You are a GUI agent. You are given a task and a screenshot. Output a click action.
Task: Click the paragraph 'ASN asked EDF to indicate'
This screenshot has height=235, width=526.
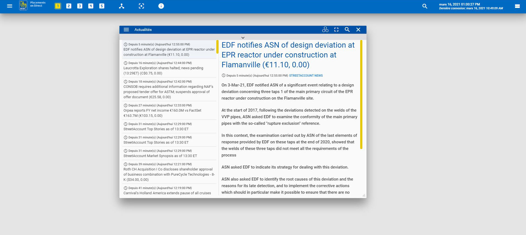click(285, 167)
